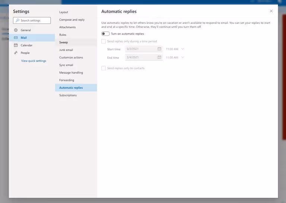
Task: Expand the Start time 11:00 AM dropdown
Action: (x=182, y=49)
